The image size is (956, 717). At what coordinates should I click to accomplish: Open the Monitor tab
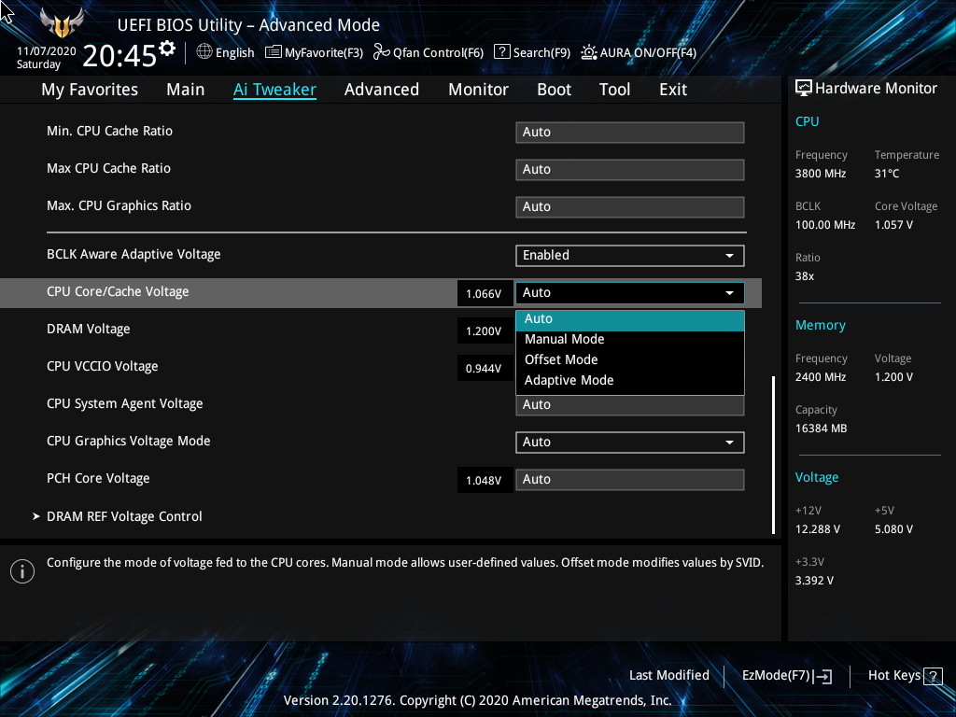[x=478, y=90]
